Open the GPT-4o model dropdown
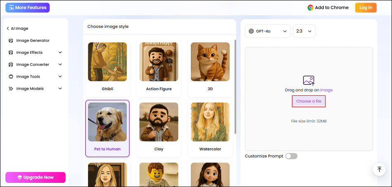 pyautogui.click(x=267, y=31)
